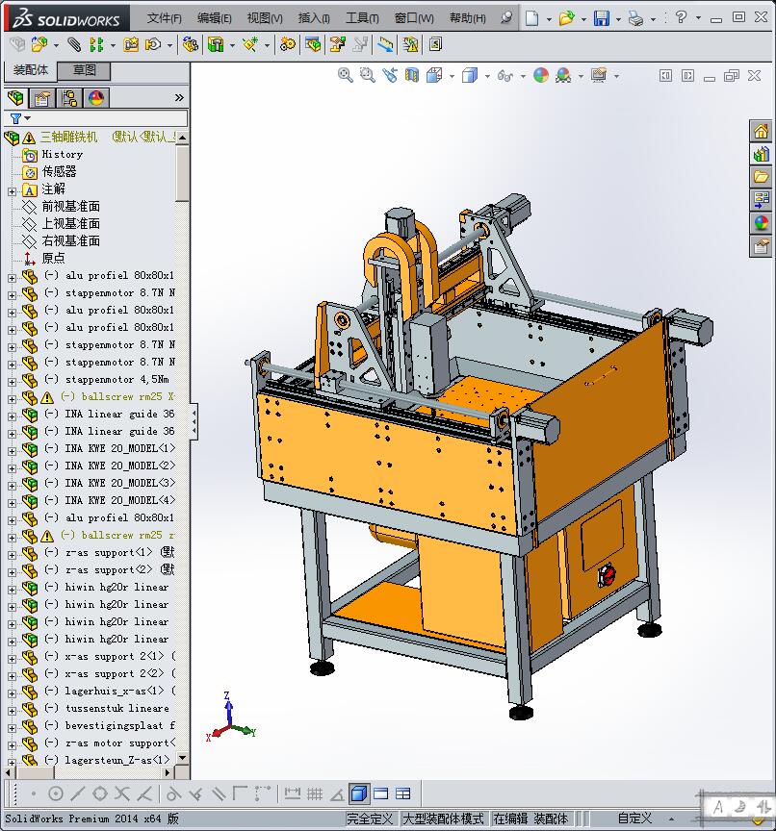Open the FeatureManager design tree tab
This screenshot has width=776, height=831.
[x=16, y=98]
